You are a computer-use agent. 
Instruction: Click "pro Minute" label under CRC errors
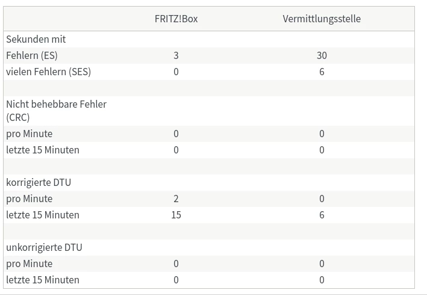(30, 134)
